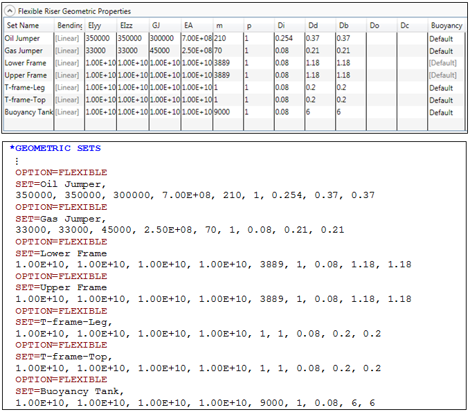Open Buoyancy [Default] cell for Upper Frame
The image size is (470, 412).
(446, 75)
